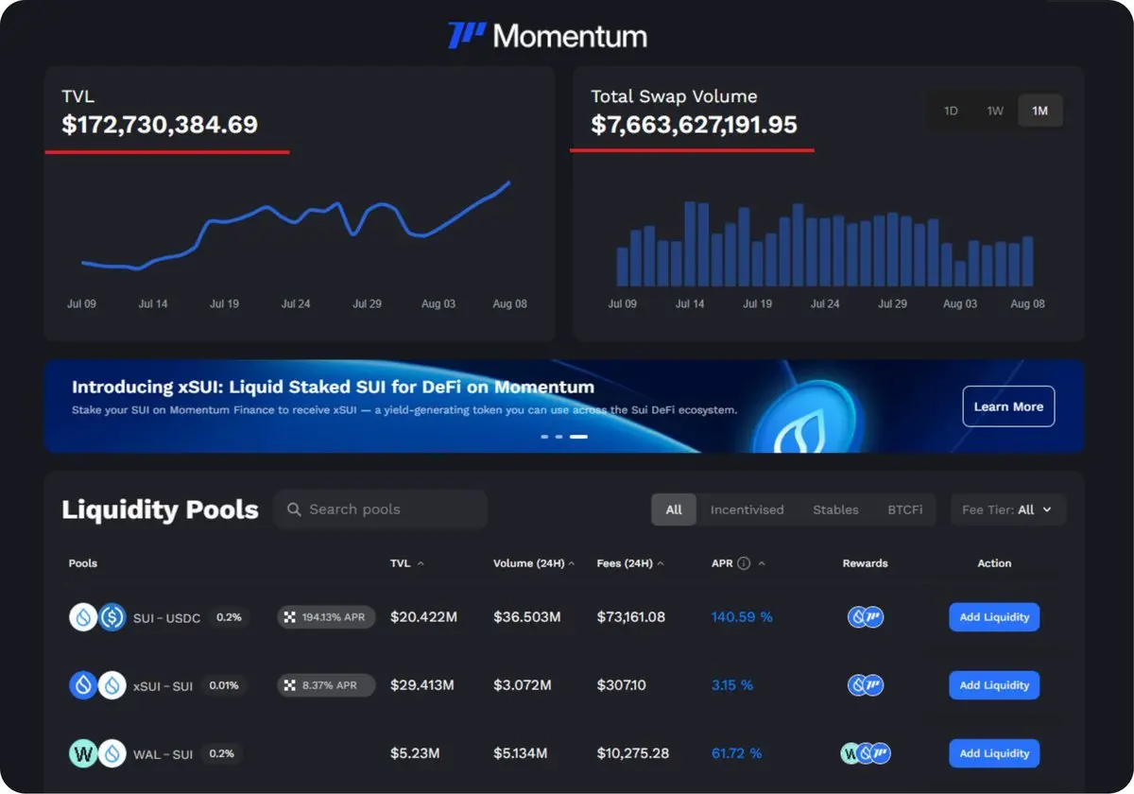Click the 194.13% APR badge
This screenshot has width=1134, height=794.
pos(326,617)
